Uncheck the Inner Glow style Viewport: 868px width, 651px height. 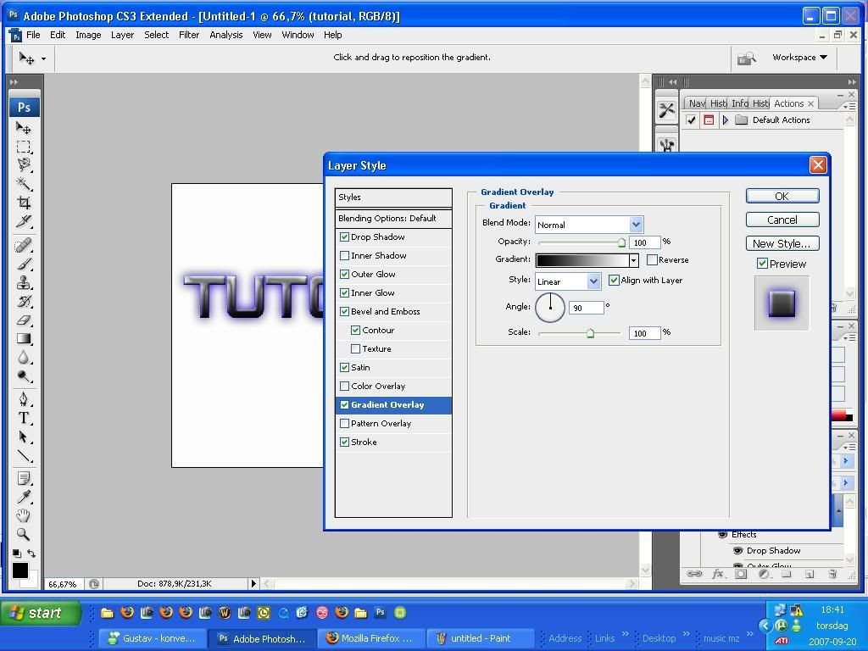tap(344, 292)
